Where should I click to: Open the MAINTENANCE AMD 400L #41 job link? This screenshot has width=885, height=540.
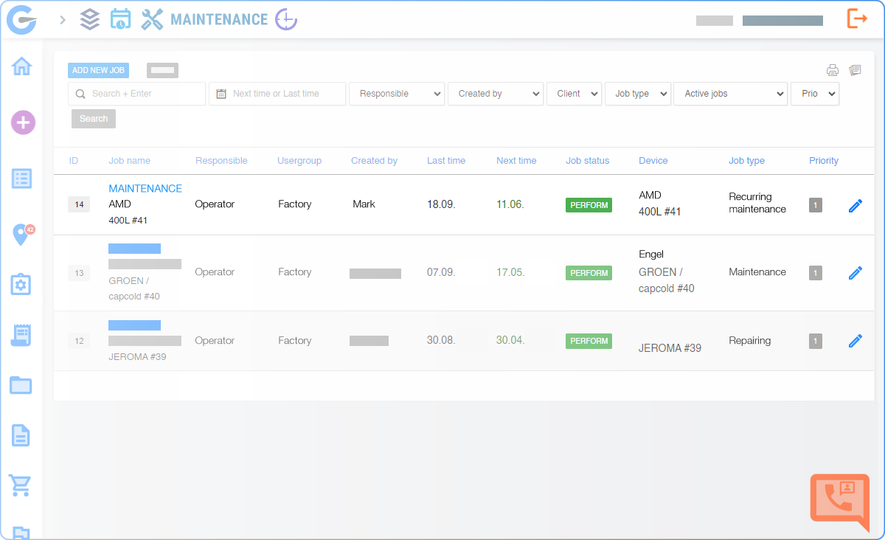point(145,188)
